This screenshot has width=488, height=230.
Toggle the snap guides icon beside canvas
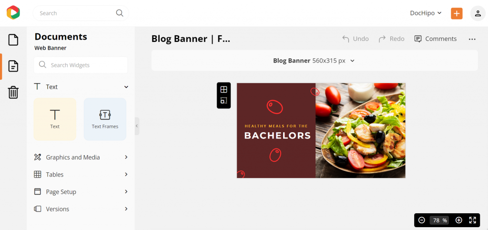[224, 101]
